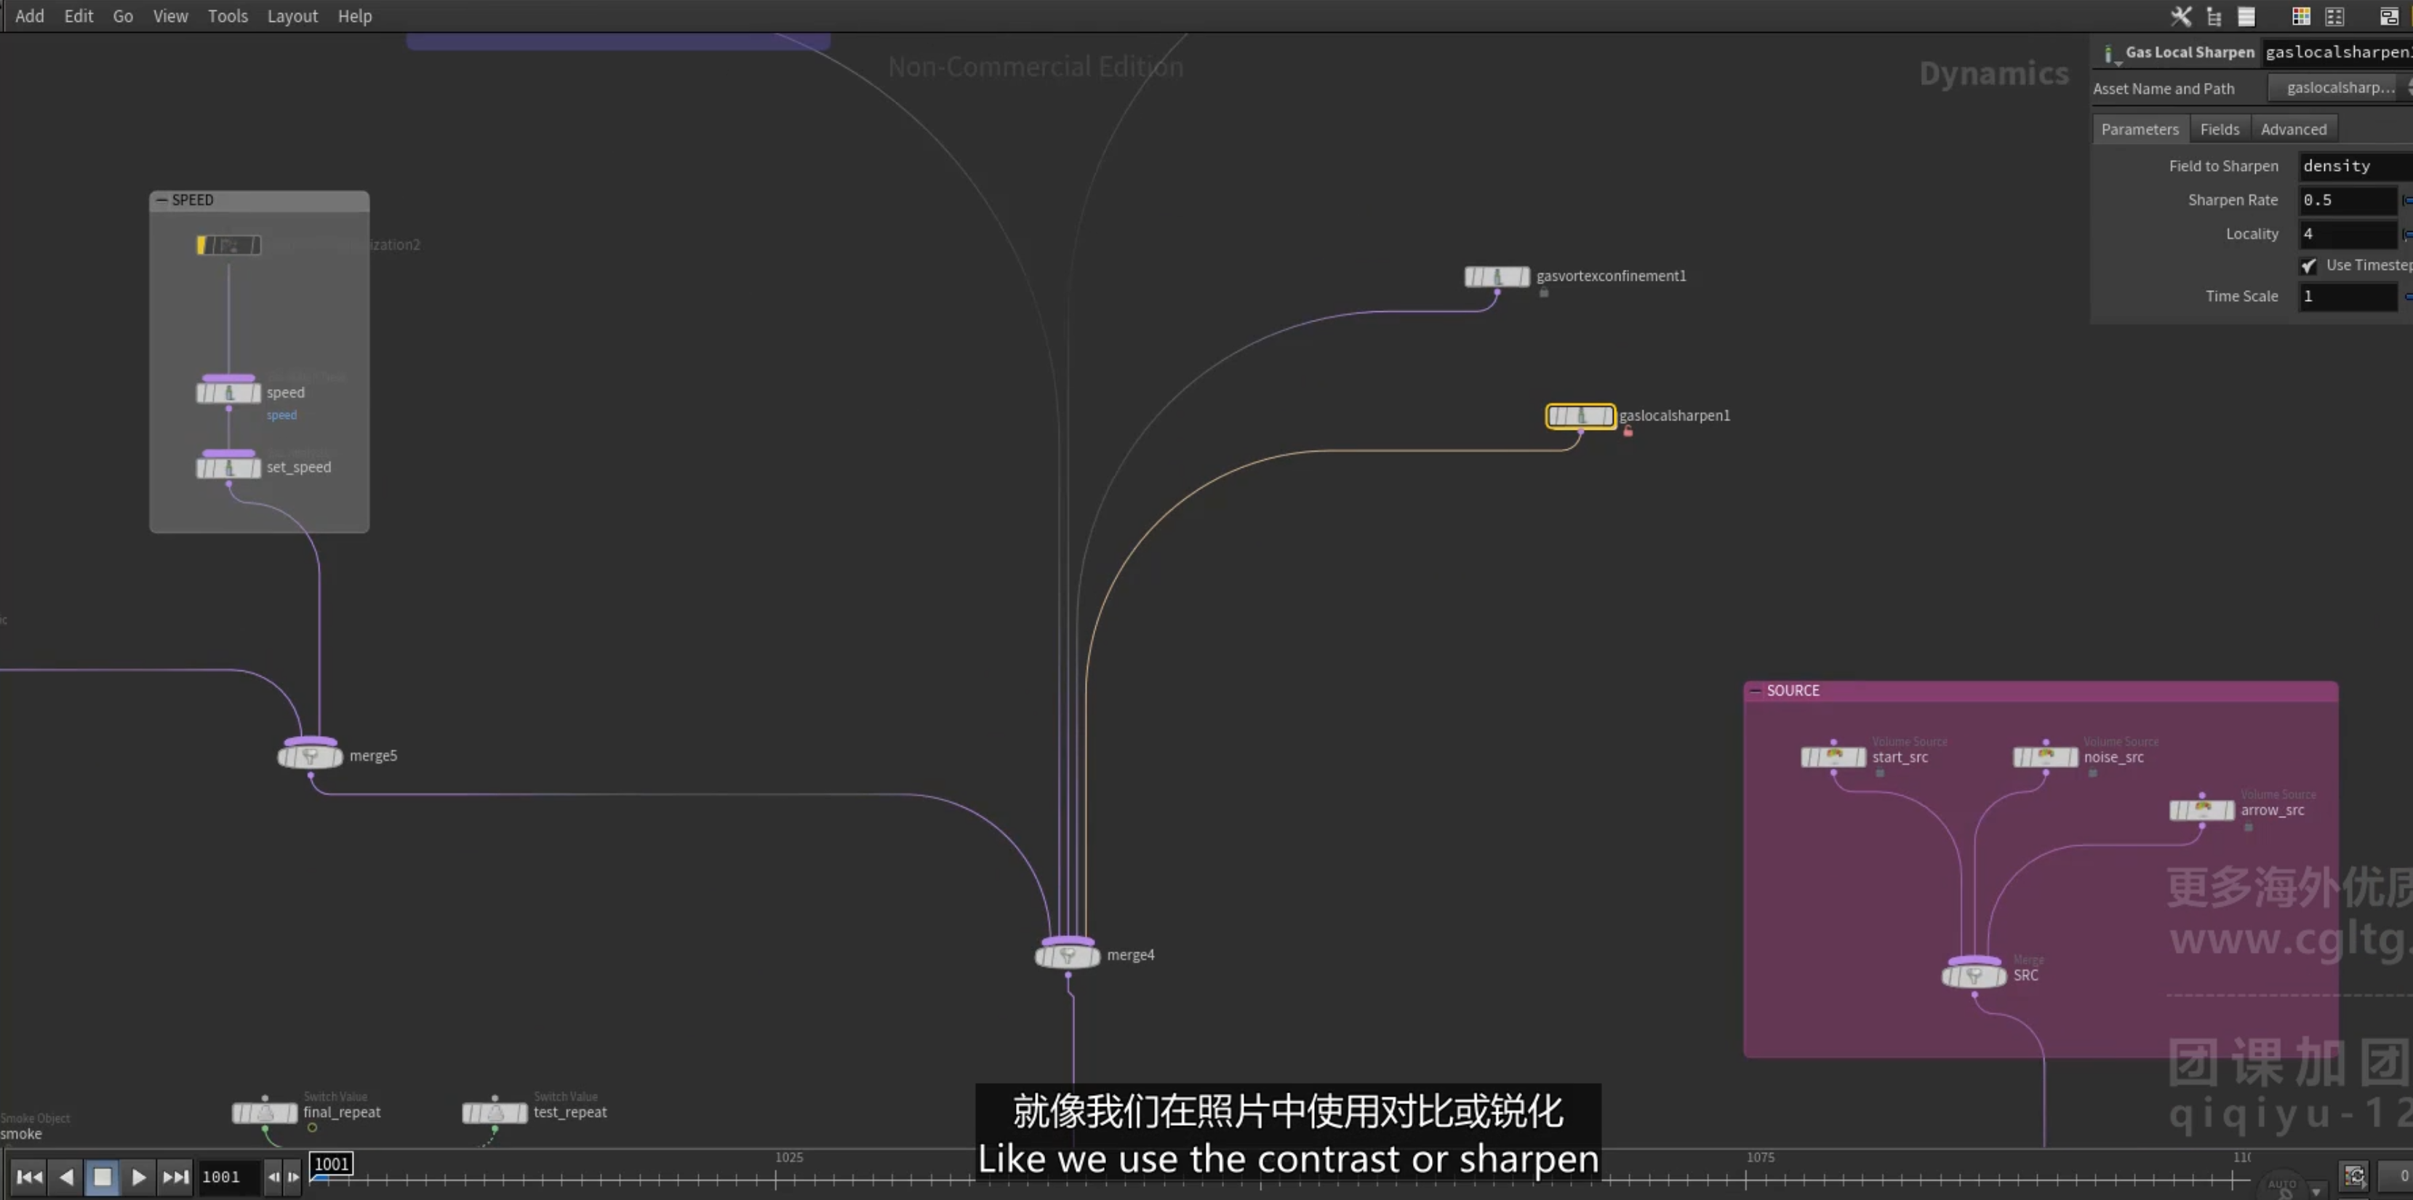This screenshot has width=2413, height=1200.
Task: Collapse the SPEED network box
Action: (x=162, y=201)
